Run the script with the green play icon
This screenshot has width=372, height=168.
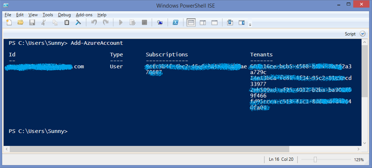point(121,23)
